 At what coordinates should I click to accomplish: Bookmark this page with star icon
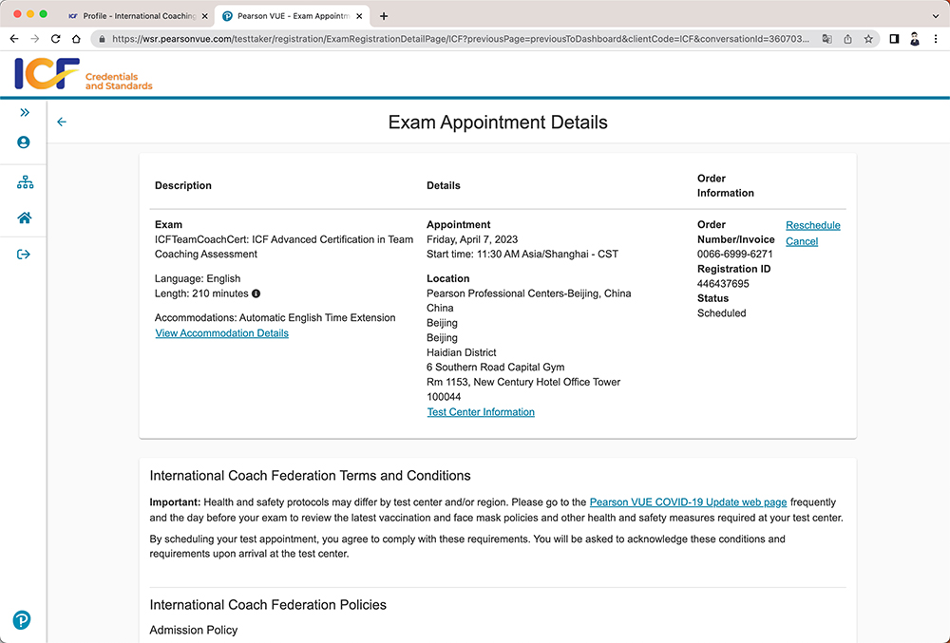tap(868, 39)
